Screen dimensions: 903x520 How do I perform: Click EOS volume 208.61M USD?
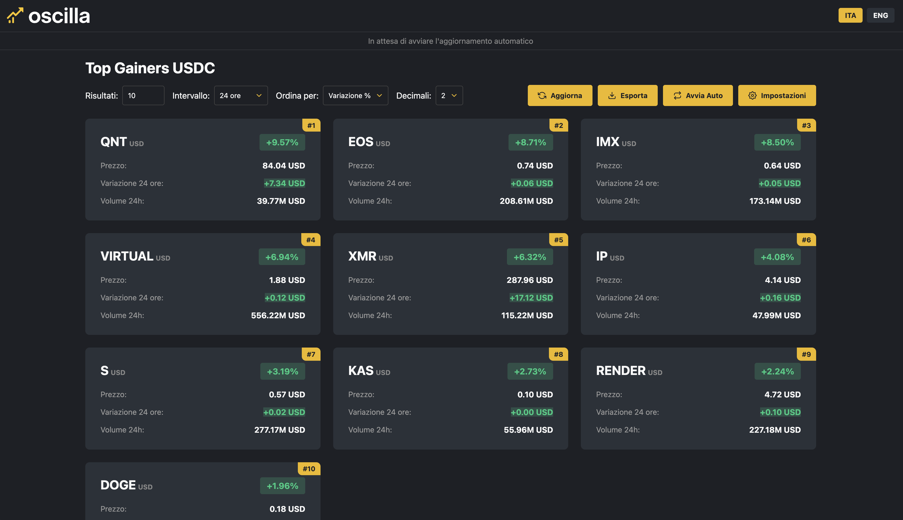(x=526, y=201)
